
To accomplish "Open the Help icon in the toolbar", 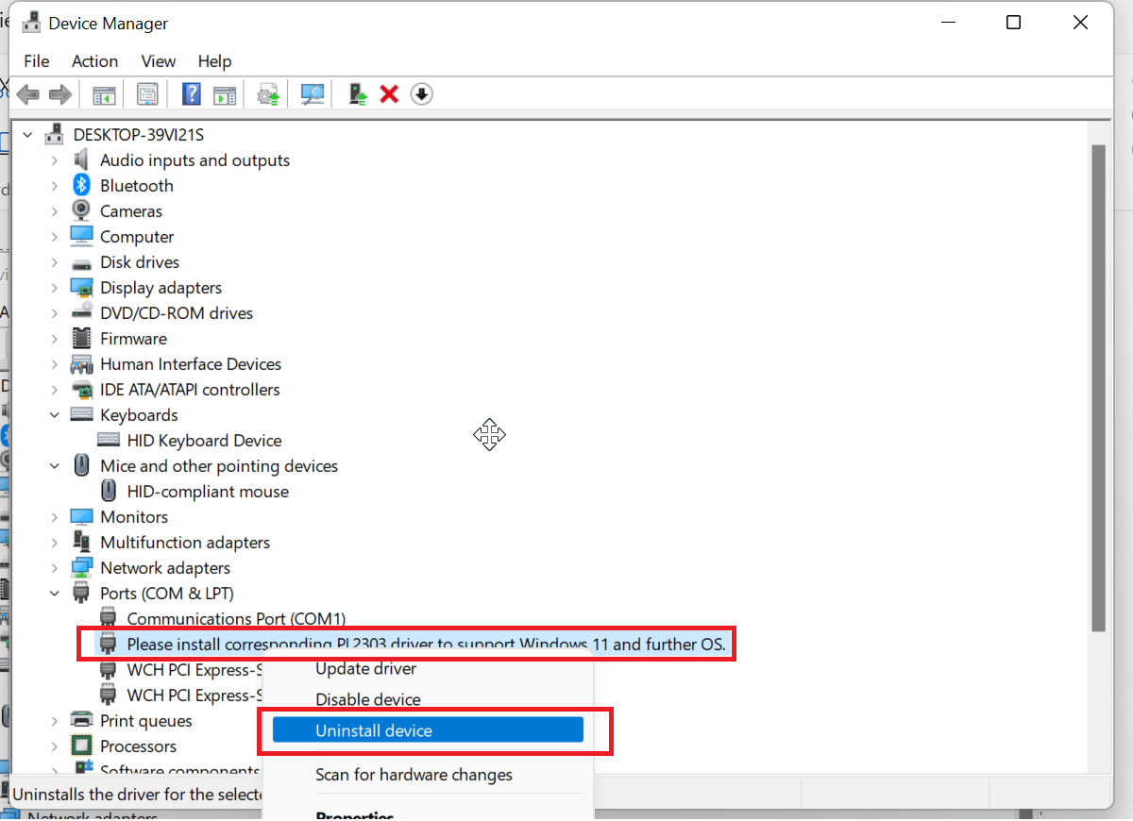I will tap(191, 93).
